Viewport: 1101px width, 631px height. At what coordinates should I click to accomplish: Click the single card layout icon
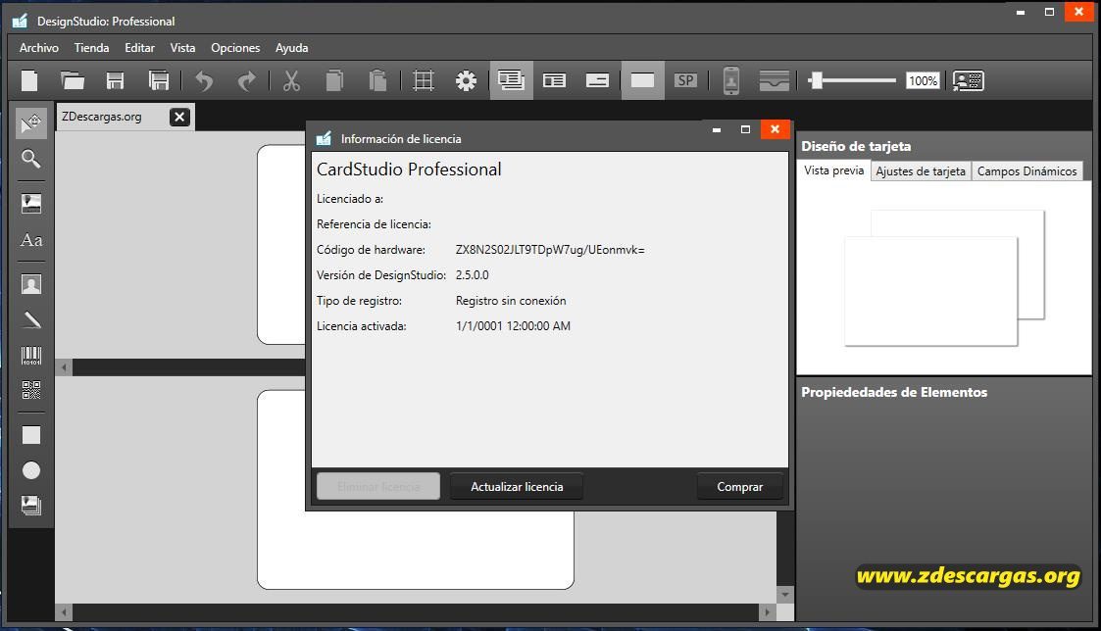tap(554, 80)
